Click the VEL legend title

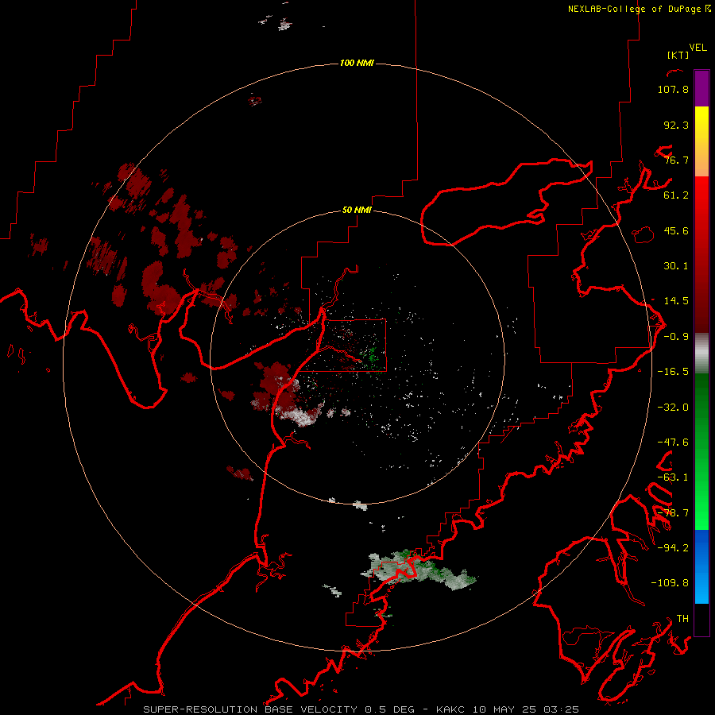698,48
